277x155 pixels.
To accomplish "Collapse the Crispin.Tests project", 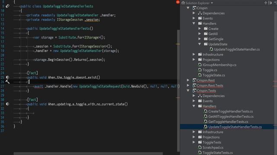I will click(x=188, y=90).
